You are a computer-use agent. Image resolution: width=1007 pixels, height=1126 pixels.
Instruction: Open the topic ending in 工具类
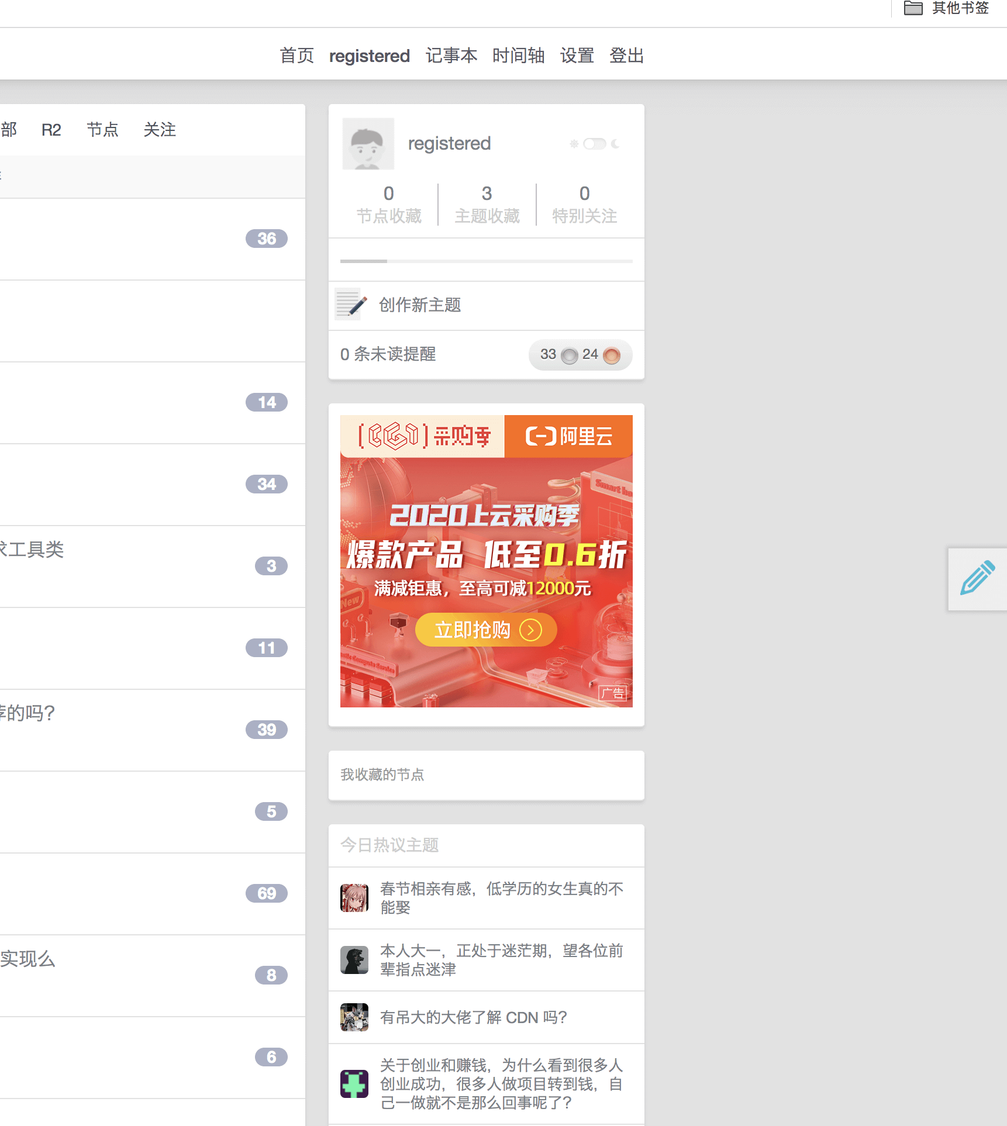32,549
